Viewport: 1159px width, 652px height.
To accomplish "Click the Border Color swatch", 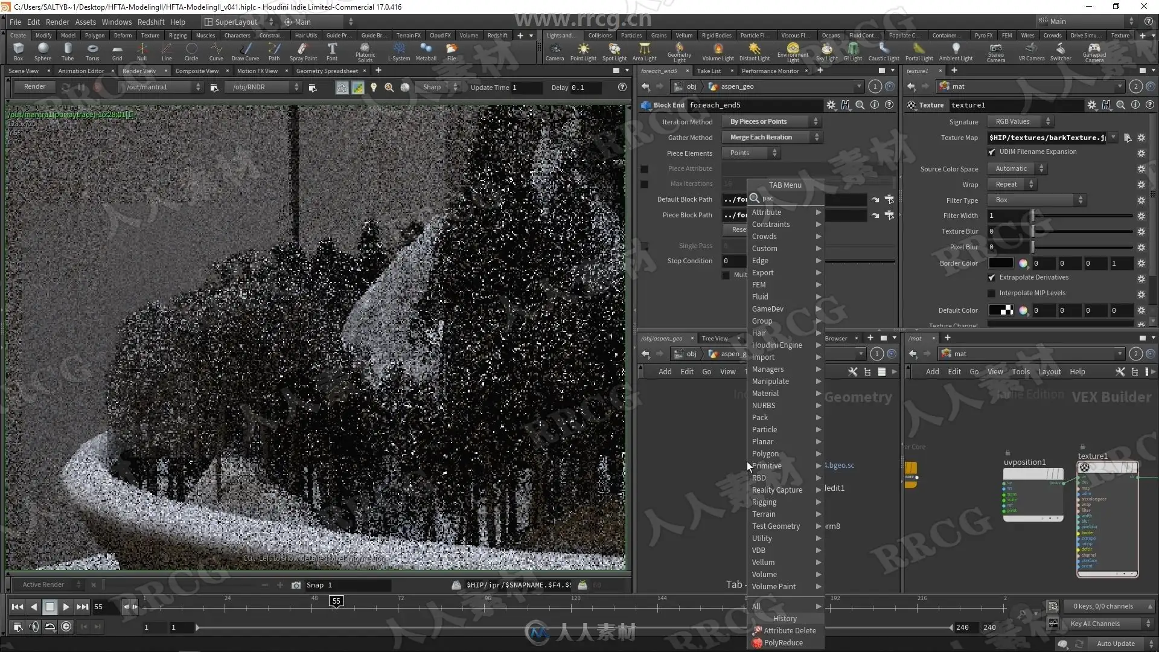I will [1000, 263].
